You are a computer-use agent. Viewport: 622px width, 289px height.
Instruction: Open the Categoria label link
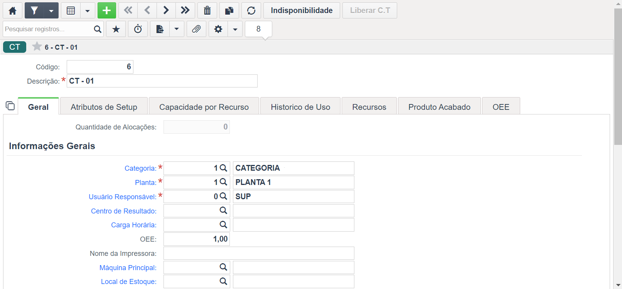(x=140, y=168)
